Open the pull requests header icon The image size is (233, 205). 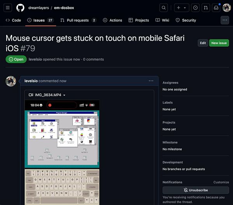coord(206,8)
